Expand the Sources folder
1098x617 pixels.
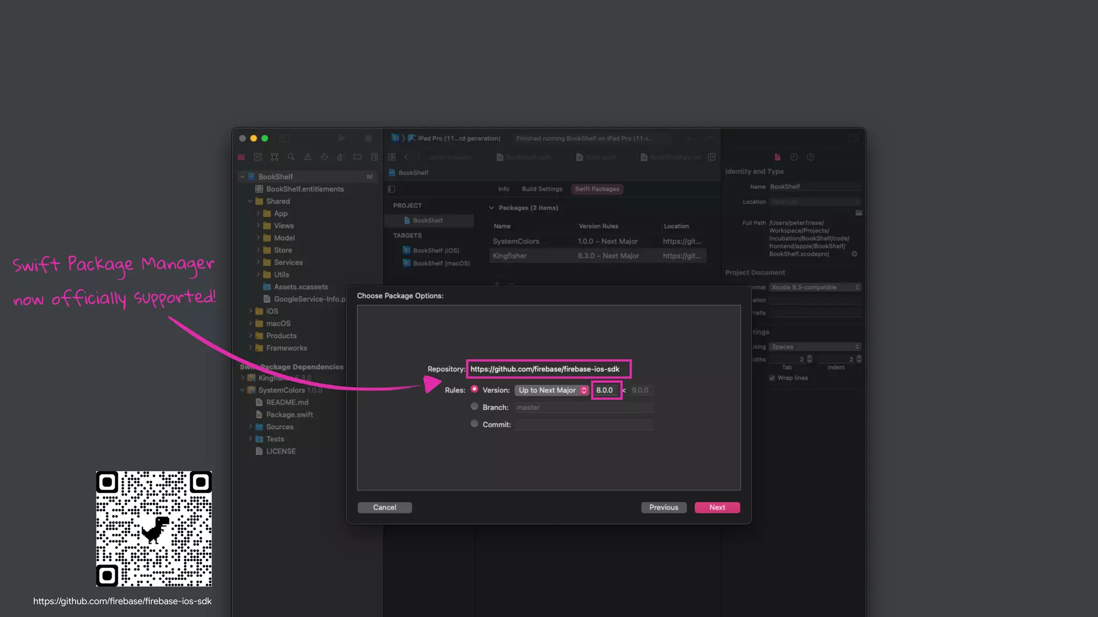(250, 427)
